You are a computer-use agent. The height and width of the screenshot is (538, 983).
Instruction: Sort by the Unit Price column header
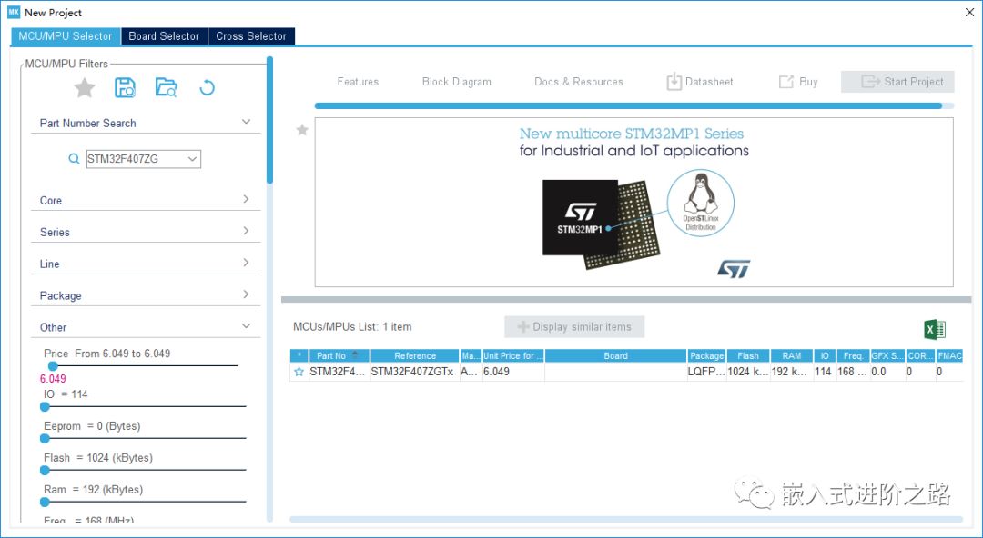(513, 355)
